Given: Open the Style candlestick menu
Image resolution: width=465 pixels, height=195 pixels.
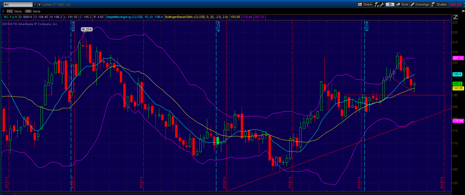Looking at the screenshot, I should click(x=402, y=4).
